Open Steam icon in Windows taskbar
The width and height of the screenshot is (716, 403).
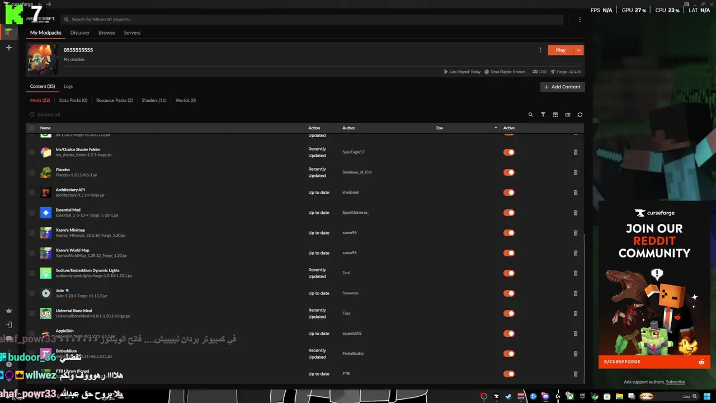508,396
